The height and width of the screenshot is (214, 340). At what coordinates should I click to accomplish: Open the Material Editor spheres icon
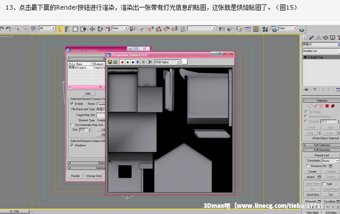[265, 29]
